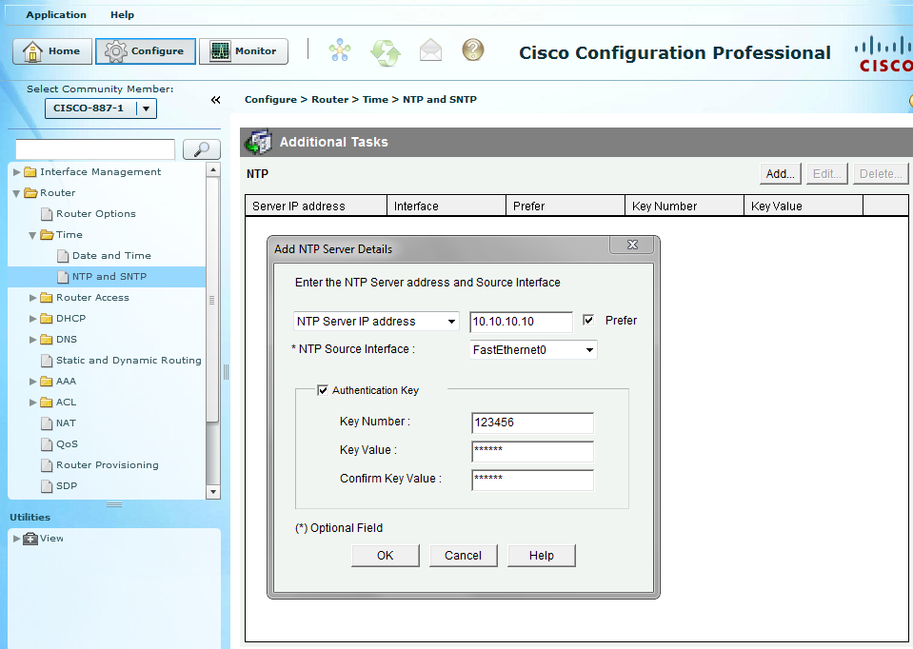
Task: Click OK in NTP Server dialog
Action: coord(385,556)
